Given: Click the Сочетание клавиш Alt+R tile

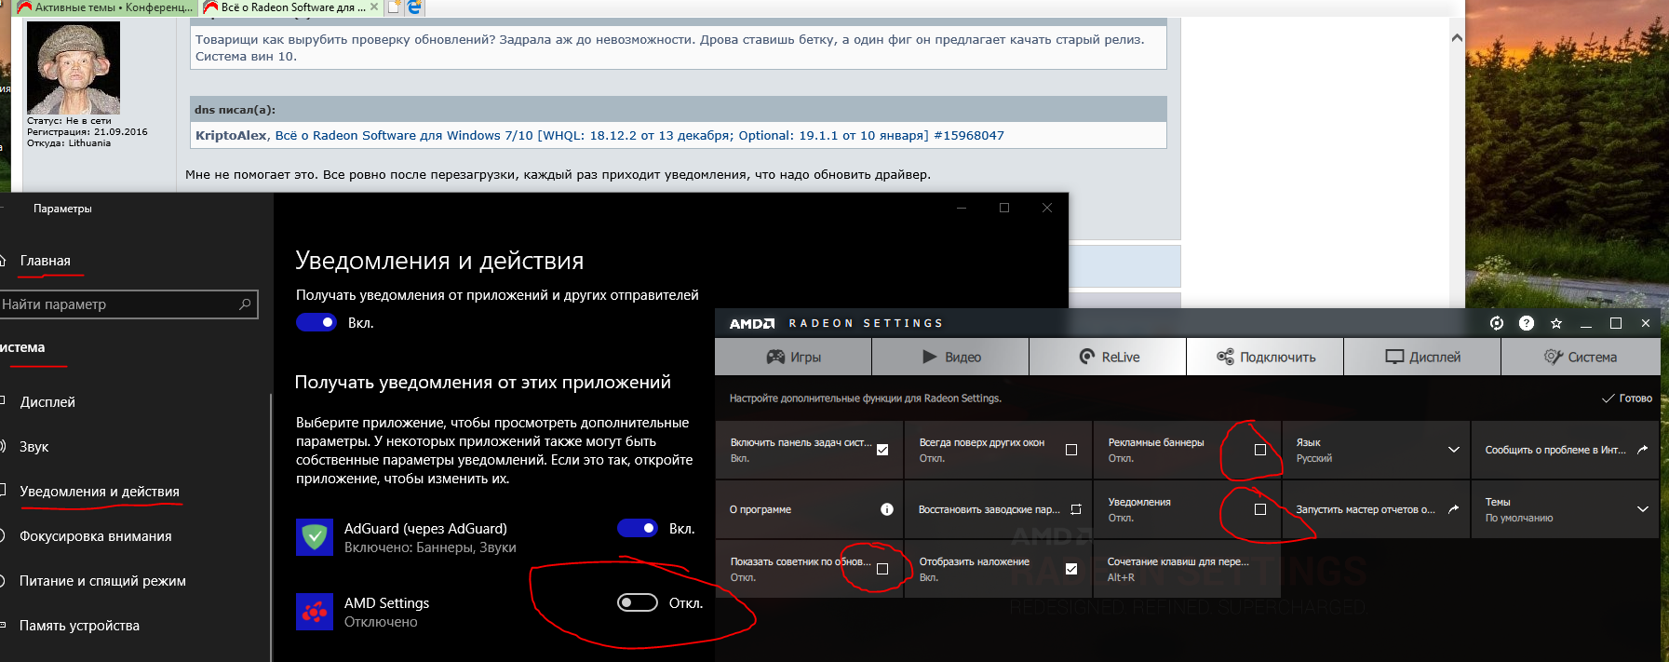Looking at the screenshot, I should (x=1187, y=569).
